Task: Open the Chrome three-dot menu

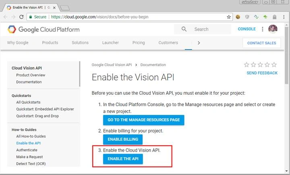Action: click(284, 17)
